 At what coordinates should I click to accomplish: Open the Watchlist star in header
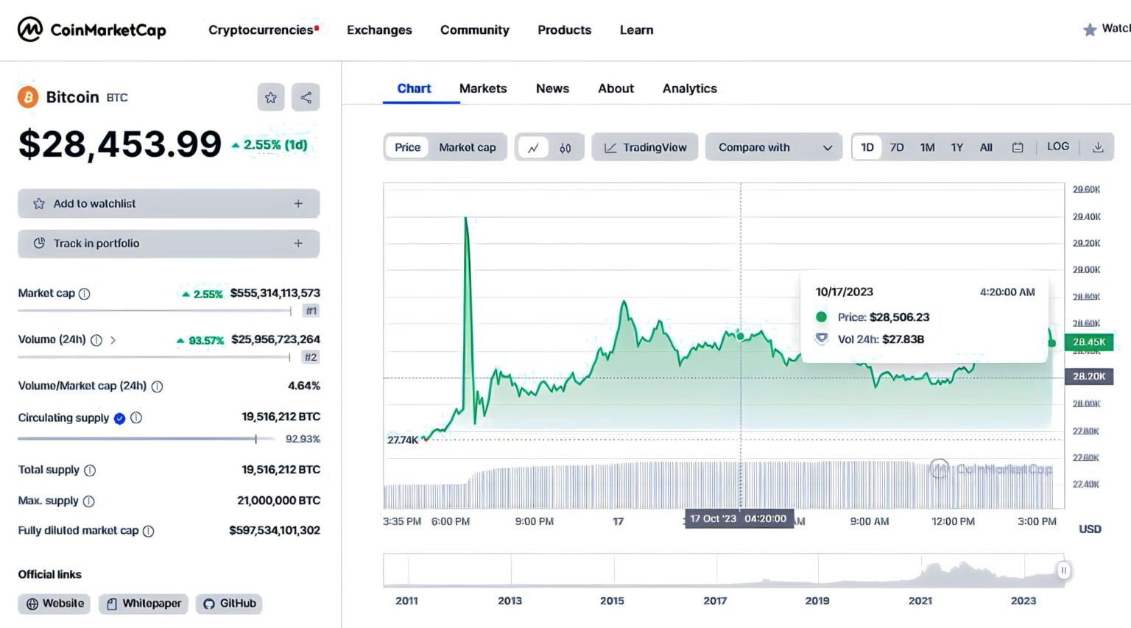tap(1090, 29)
